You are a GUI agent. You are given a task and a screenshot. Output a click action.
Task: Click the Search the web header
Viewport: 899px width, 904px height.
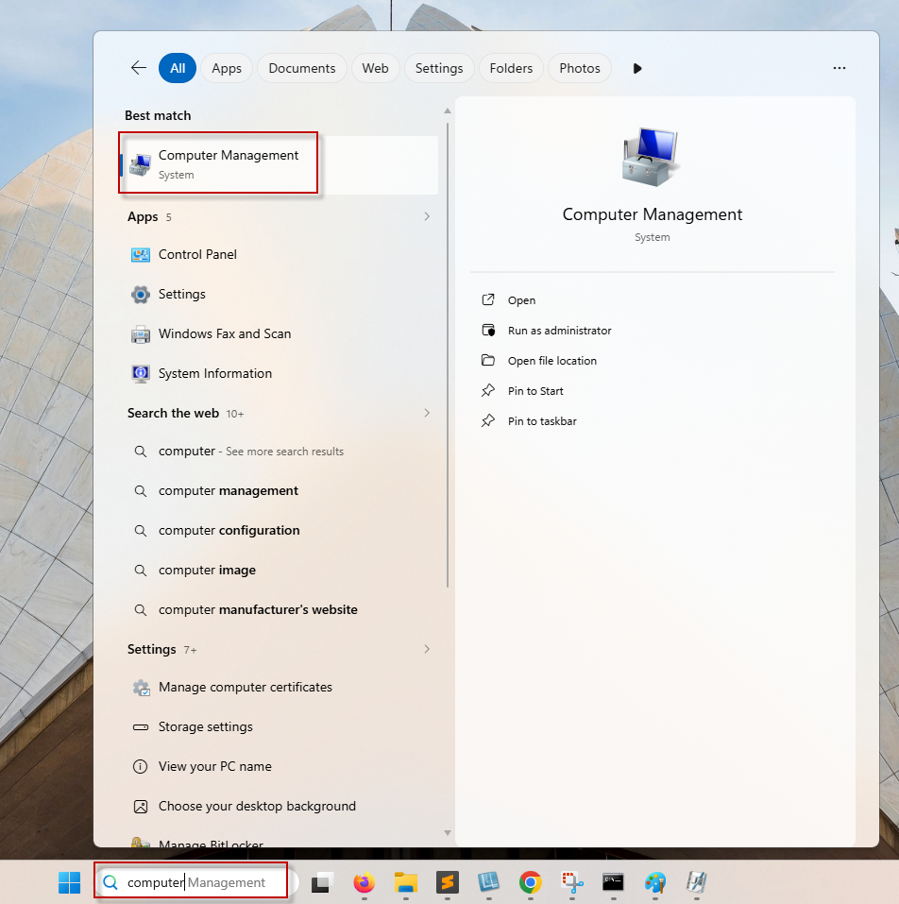coord(173,413)
